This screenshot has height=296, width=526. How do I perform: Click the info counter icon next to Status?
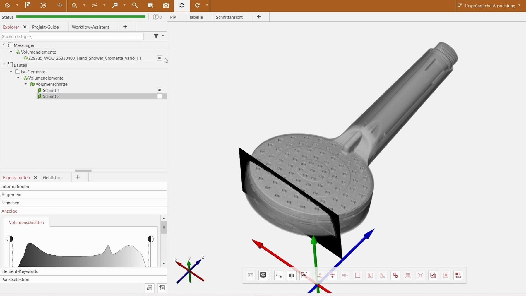tap(157, 17)
